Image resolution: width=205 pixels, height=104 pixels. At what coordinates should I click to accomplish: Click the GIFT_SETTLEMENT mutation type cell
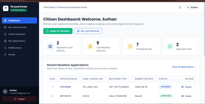pyautogui.click(x=119, y=87)
